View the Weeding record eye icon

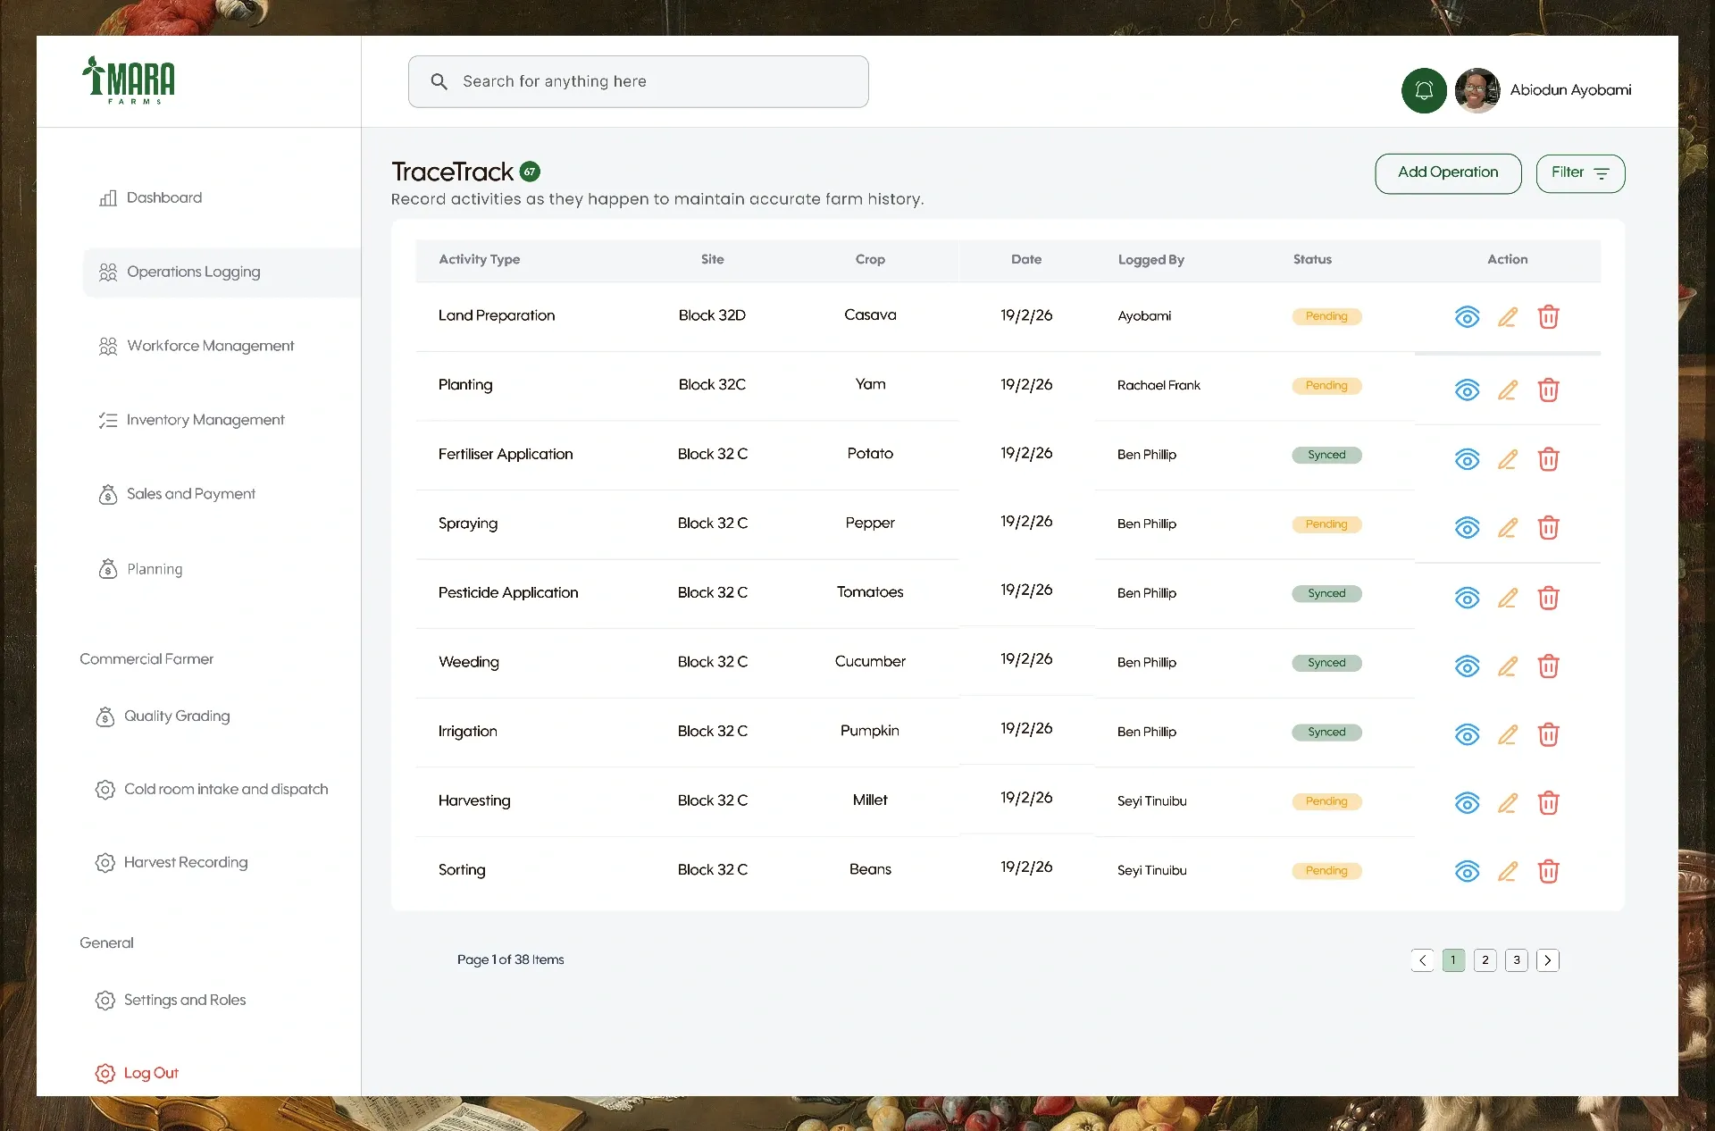tap(1467, 666)
